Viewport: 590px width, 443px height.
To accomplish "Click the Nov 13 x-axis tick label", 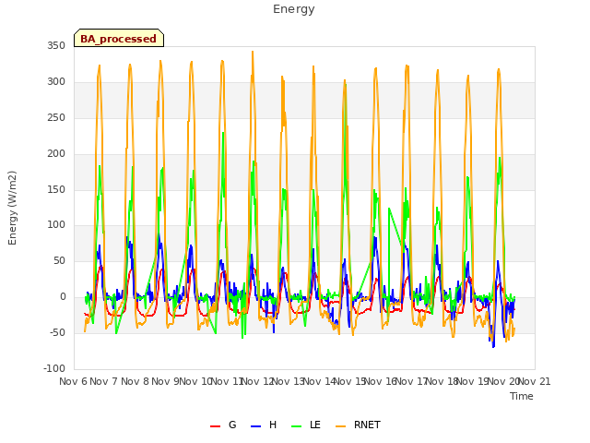I will (x=288, y=381).
